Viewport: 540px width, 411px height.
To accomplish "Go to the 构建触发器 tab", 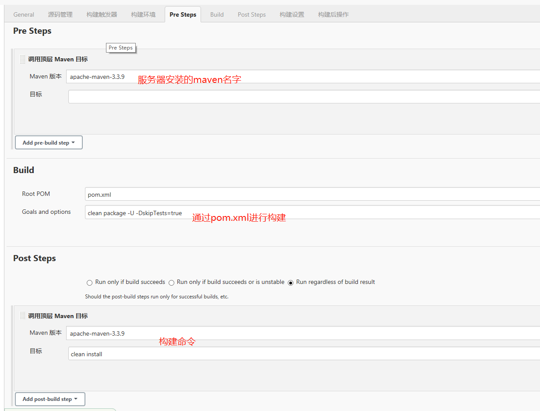I will point(102,14).
